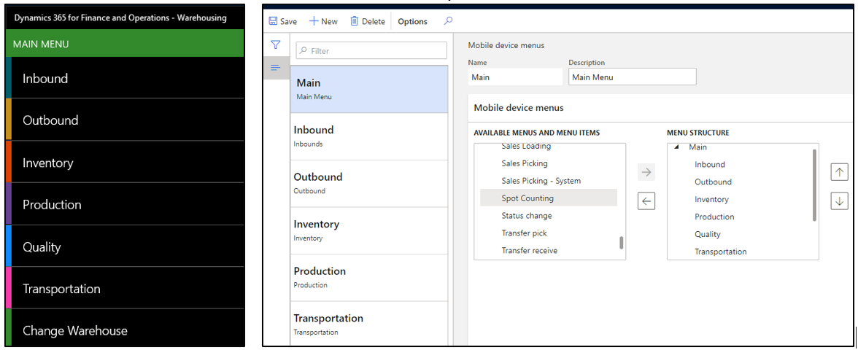Open the Options menu
This screenshot has width=858, height=350.
pos(413,21)
